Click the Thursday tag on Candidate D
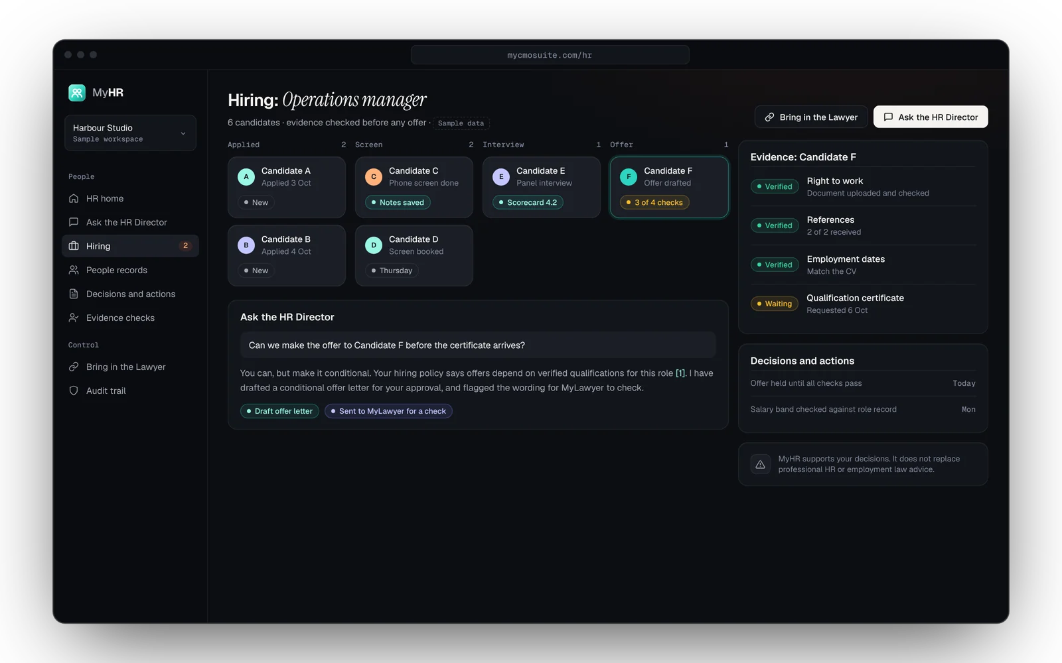 tap(392, 271)
